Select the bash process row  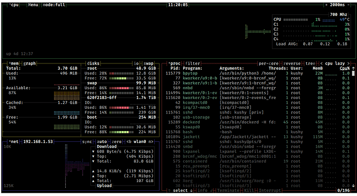click(258, 132)
